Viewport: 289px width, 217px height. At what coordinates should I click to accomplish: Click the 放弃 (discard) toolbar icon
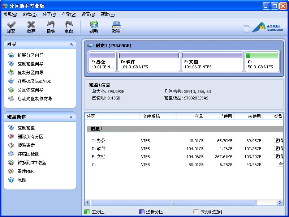click(31, 25)
